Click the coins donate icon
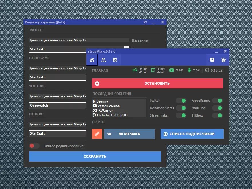This screenshot has height=189, width=252. (223, 60)
